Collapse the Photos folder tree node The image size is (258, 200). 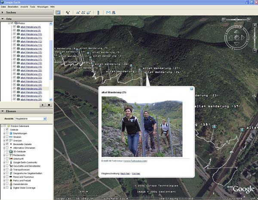(x=9, y=23)
